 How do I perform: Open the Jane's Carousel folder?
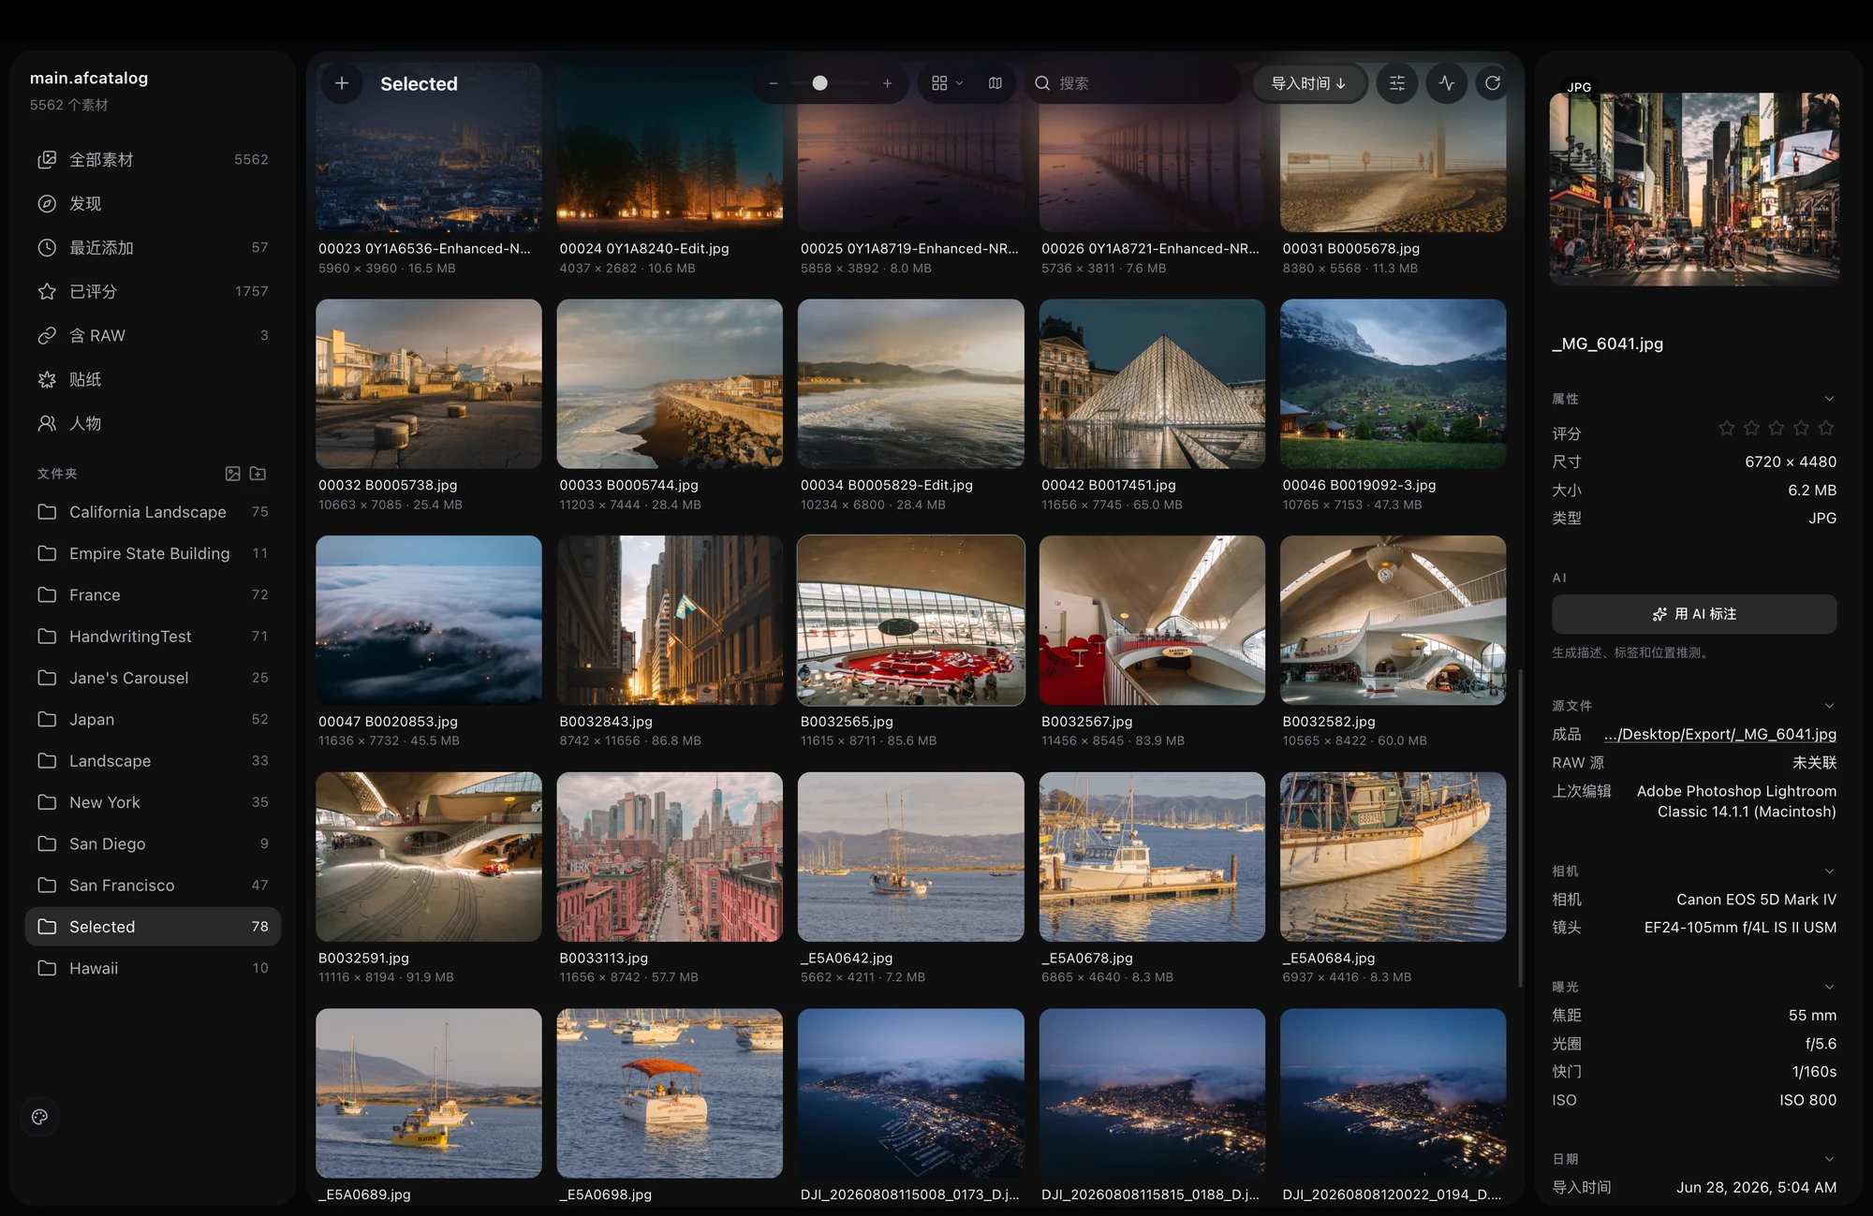153,678
